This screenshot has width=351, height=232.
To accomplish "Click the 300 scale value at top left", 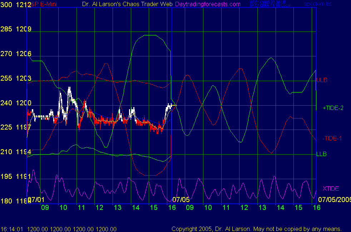I will click(6, 5).
